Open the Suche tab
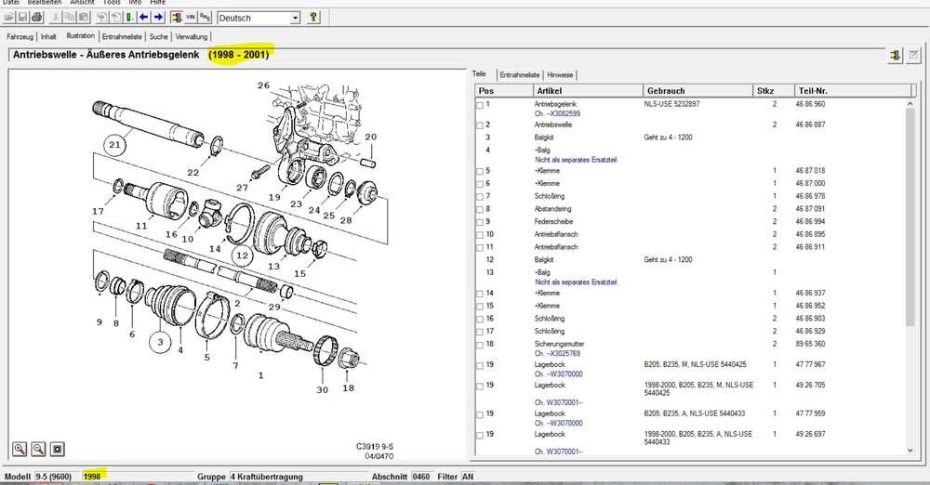930x485 pixels. point(158,37)
